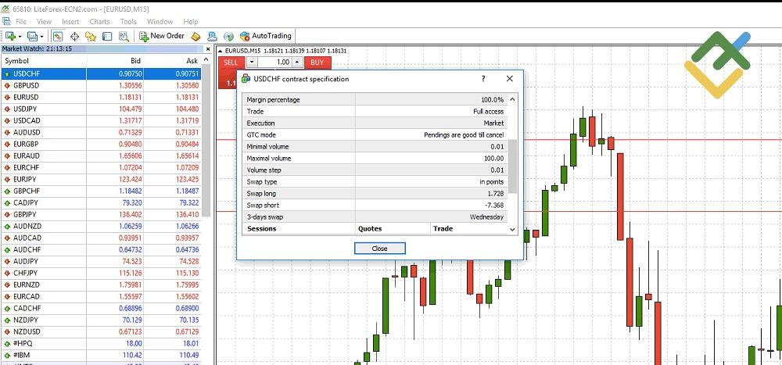Click the NZDJPY up-arrow icon

[x=7, y=320]
